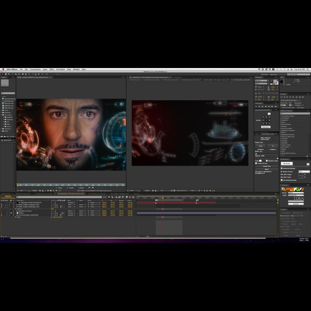Screen dimensions: 311x311
Task: Click the lines Opacity slider handle
Action: point(278,159)
